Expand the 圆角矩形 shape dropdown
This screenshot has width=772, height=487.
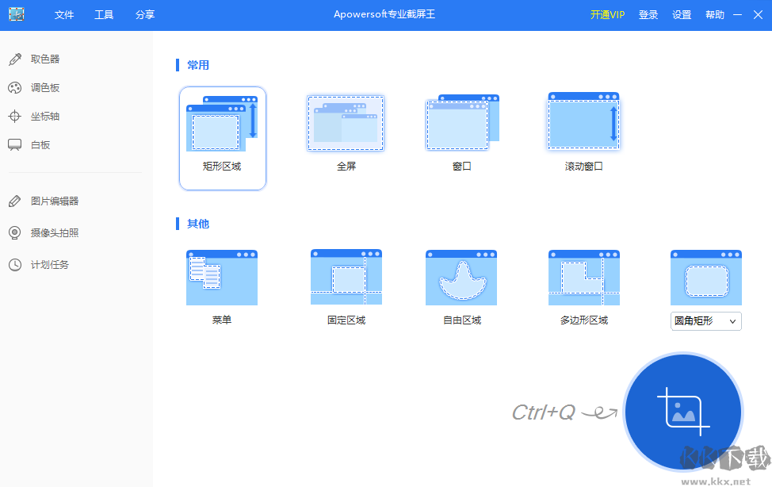(x=706, y=321)
